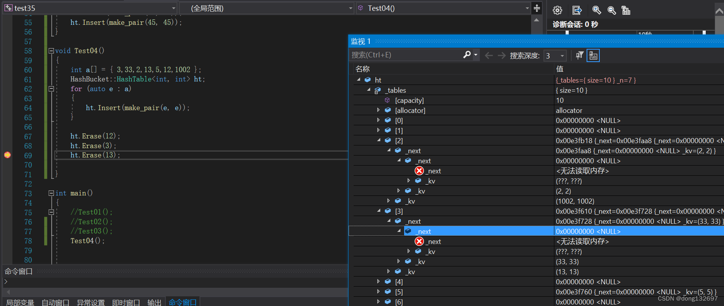This screenshot has width=724, height=306.
Task: Open the global scope dropdown
Action: pyautogui.click(x=351, y=8)
